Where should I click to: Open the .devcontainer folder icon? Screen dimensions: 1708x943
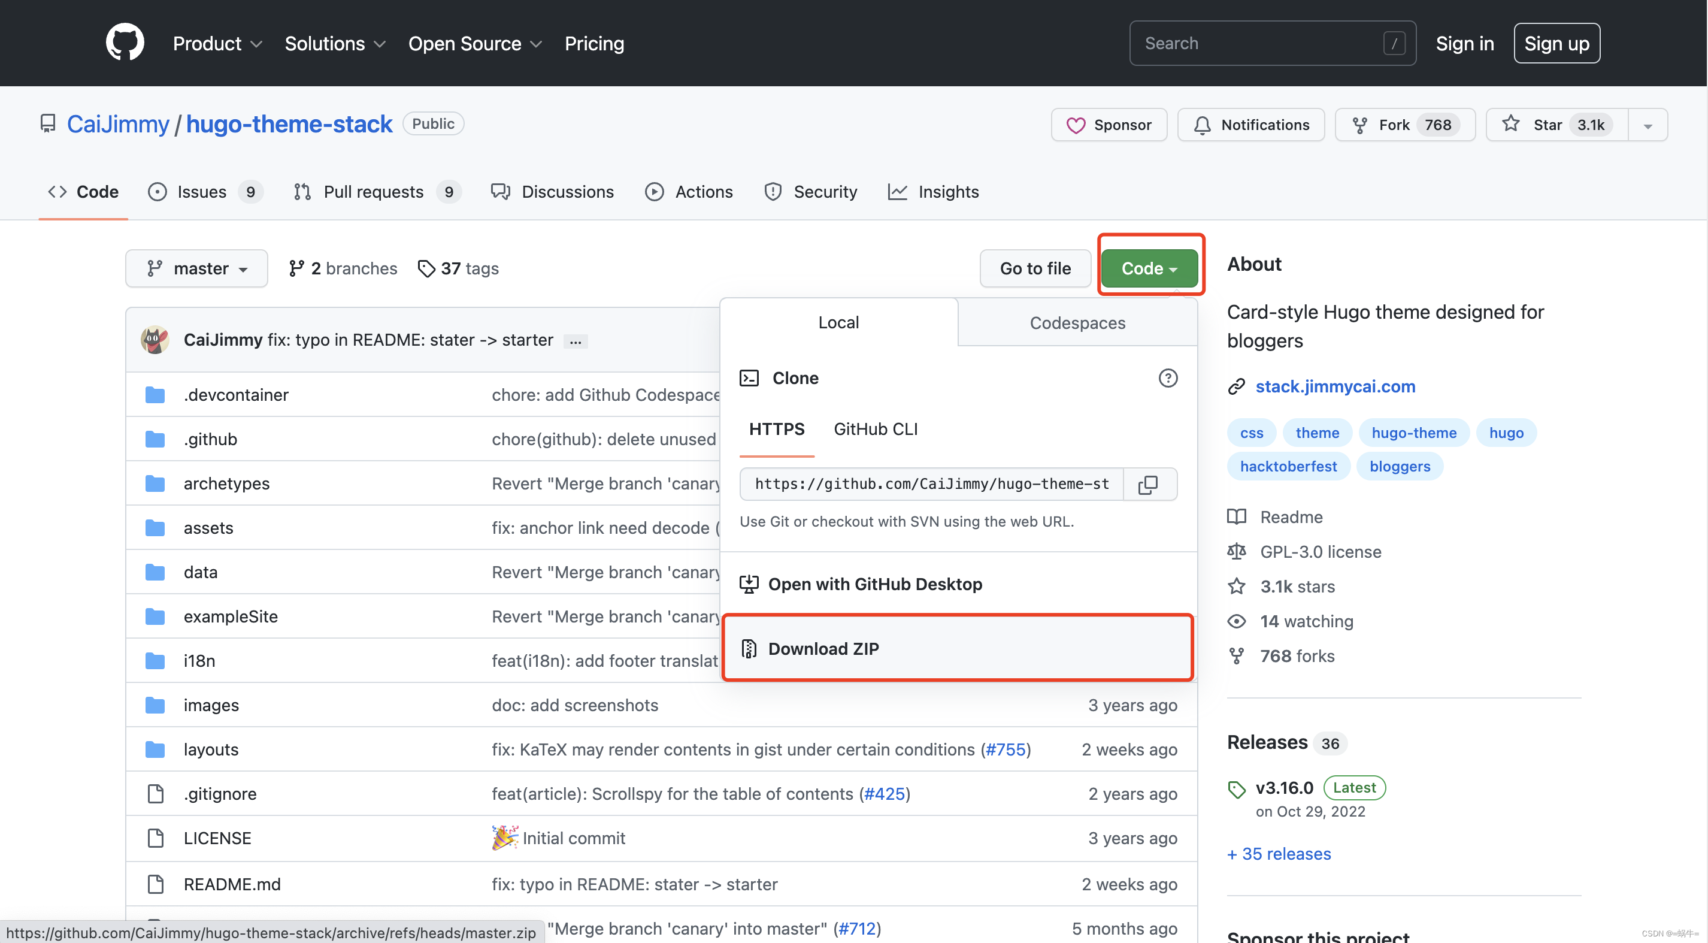pyautogui.click(x=155, y=395)
